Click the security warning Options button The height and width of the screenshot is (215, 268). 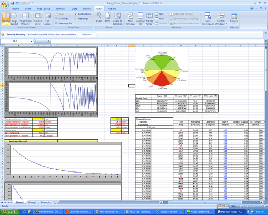click(x=87, y=34)
